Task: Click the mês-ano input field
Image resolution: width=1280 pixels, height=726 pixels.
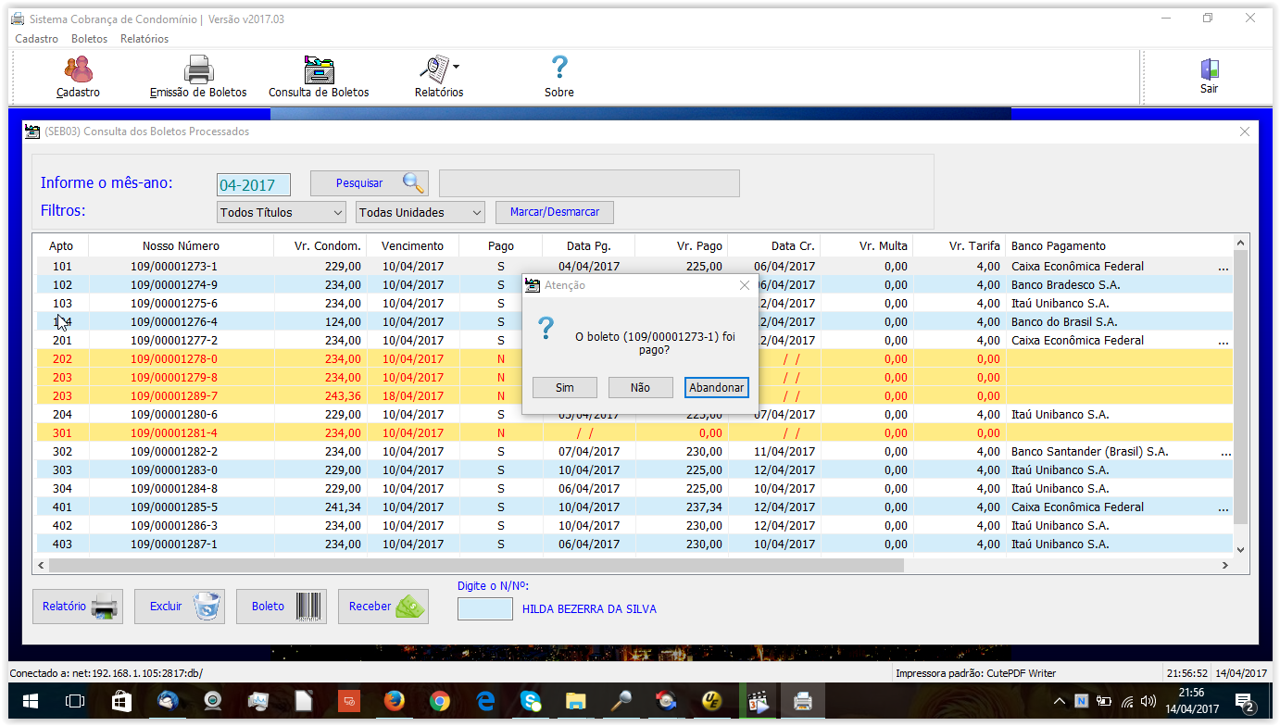Action: pos(253,184)
